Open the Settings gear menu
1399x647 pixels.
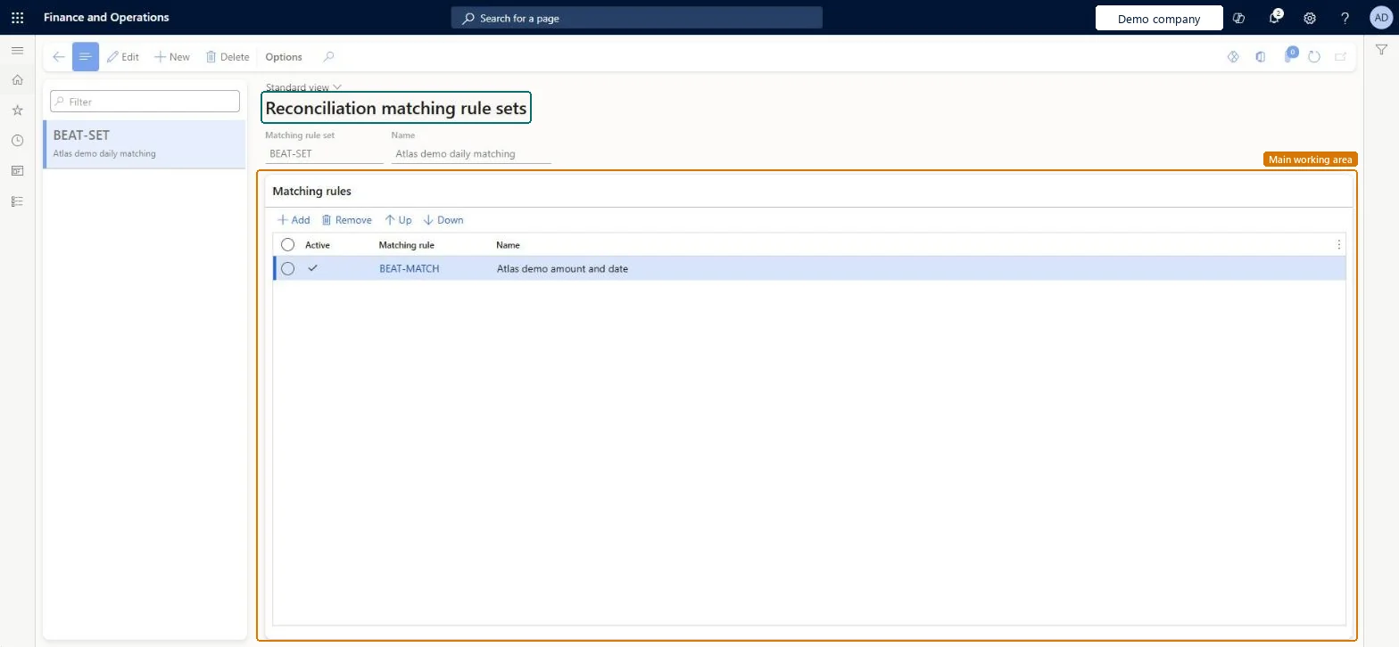[1310, 18]
